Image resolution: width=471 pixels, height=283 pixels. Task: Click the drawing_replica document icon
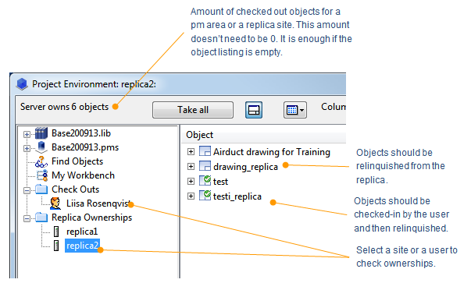pyautogui.click(x=205, y=166)
